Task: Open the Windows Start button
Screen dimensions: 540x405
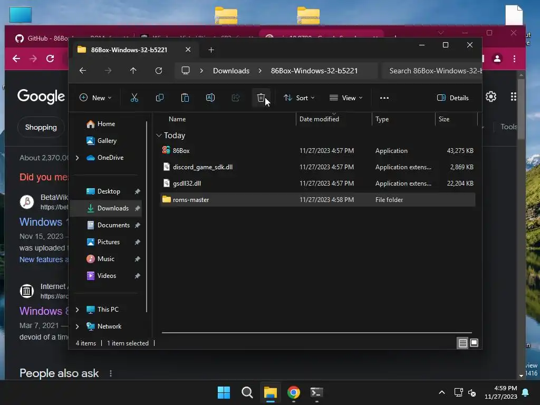Action: click(x=224, y=392)
